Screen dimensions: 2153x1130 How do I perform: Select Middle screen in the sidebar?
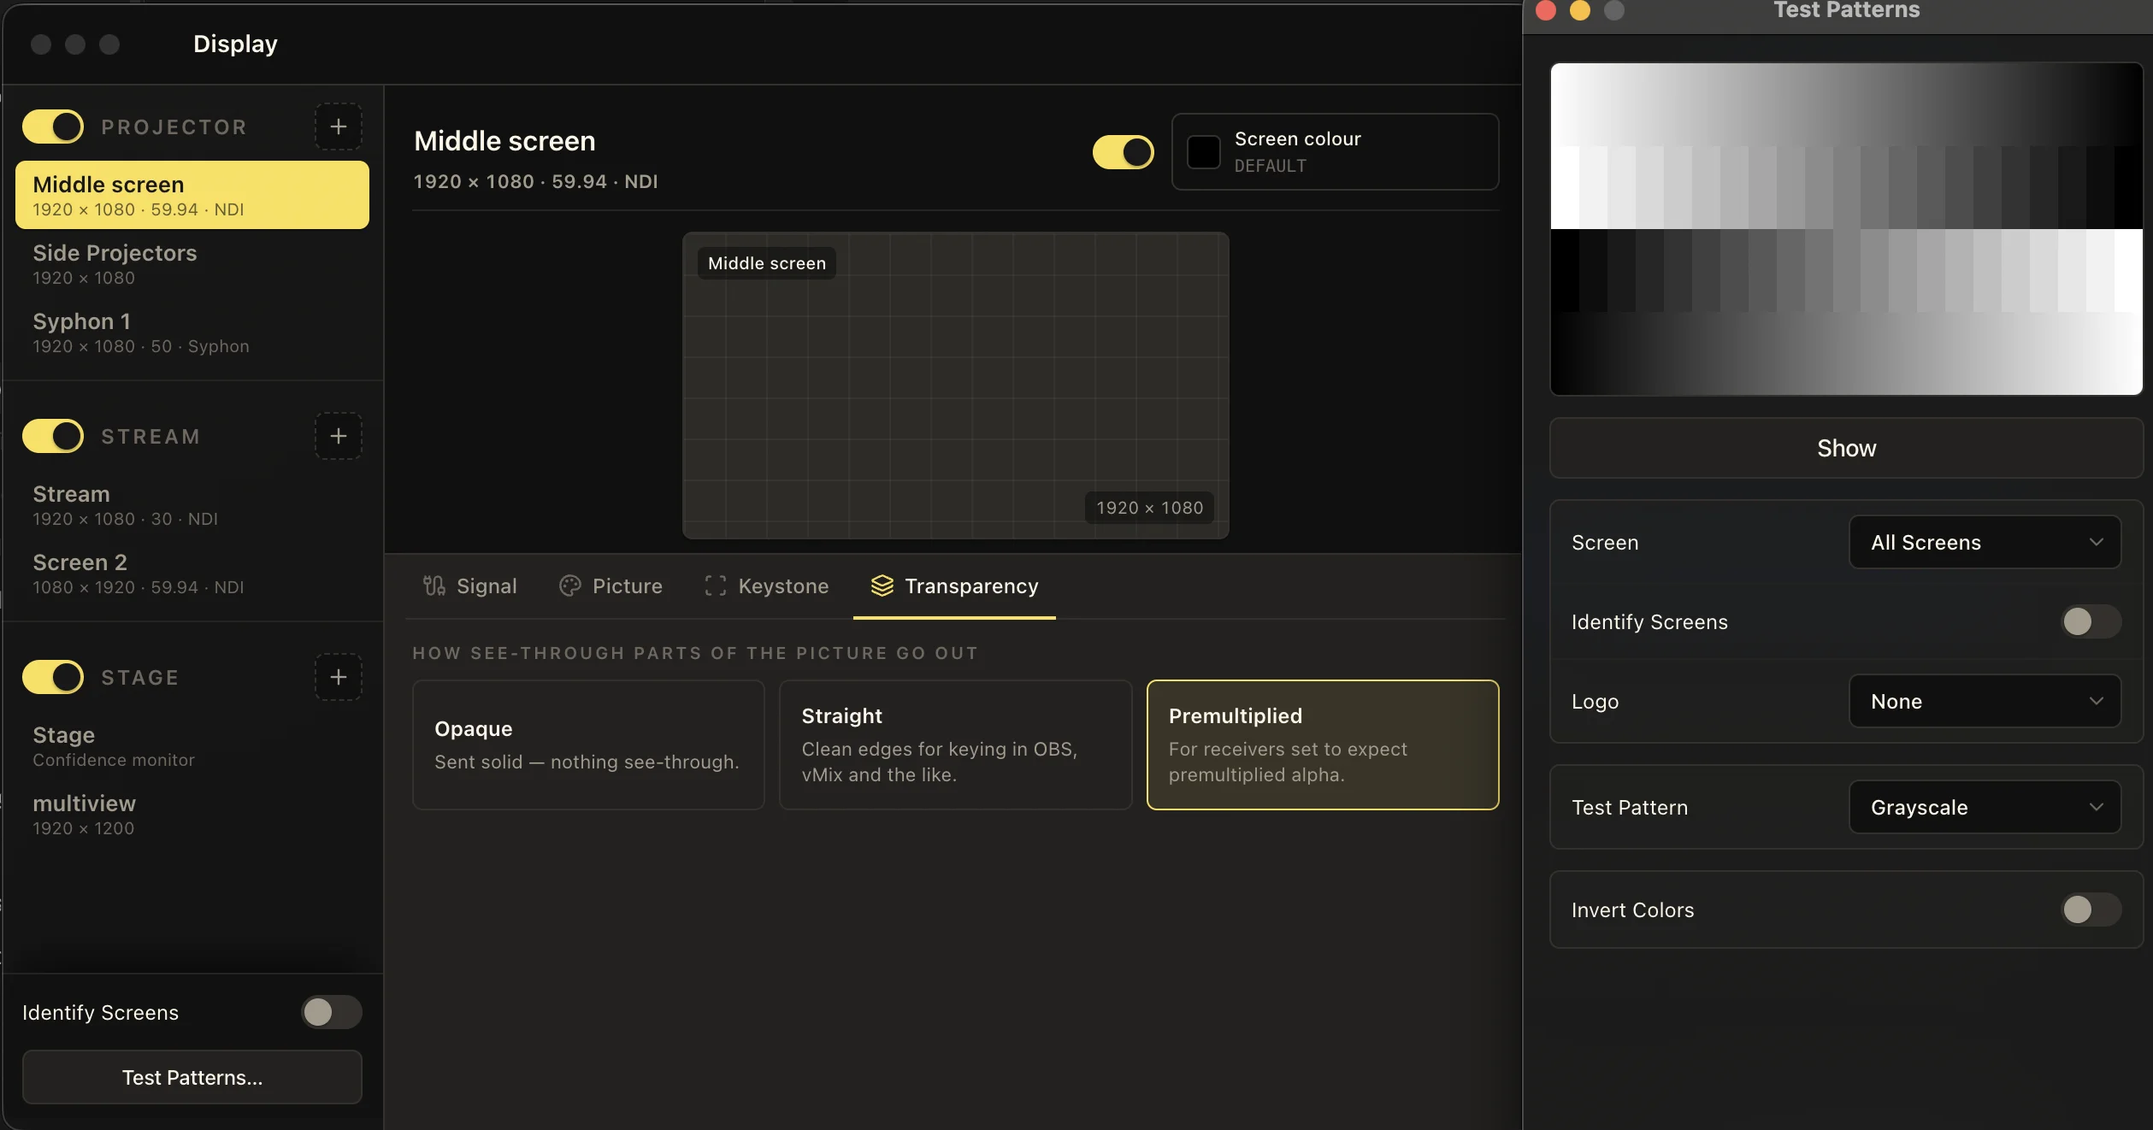192,195
